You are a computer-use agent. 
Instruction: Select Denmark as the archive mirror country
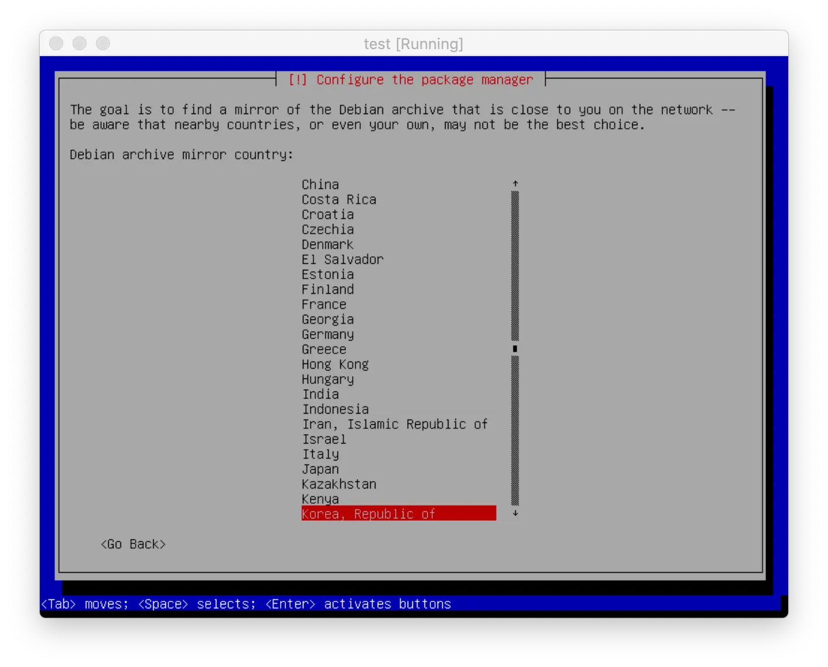tap(327, 245)
